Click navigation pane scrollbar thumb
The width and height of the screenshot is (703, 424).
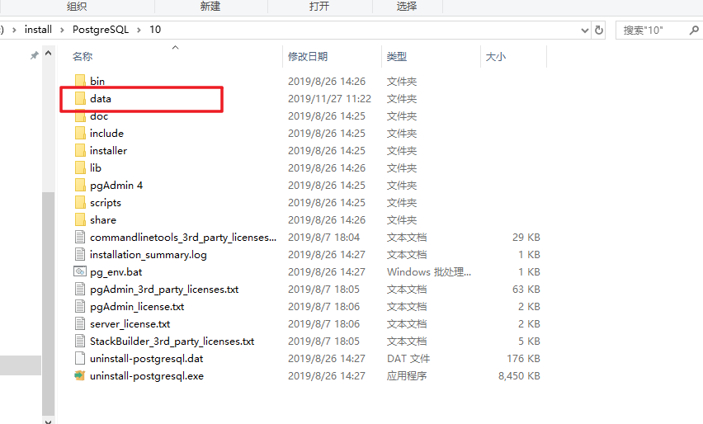coord(49,304)
